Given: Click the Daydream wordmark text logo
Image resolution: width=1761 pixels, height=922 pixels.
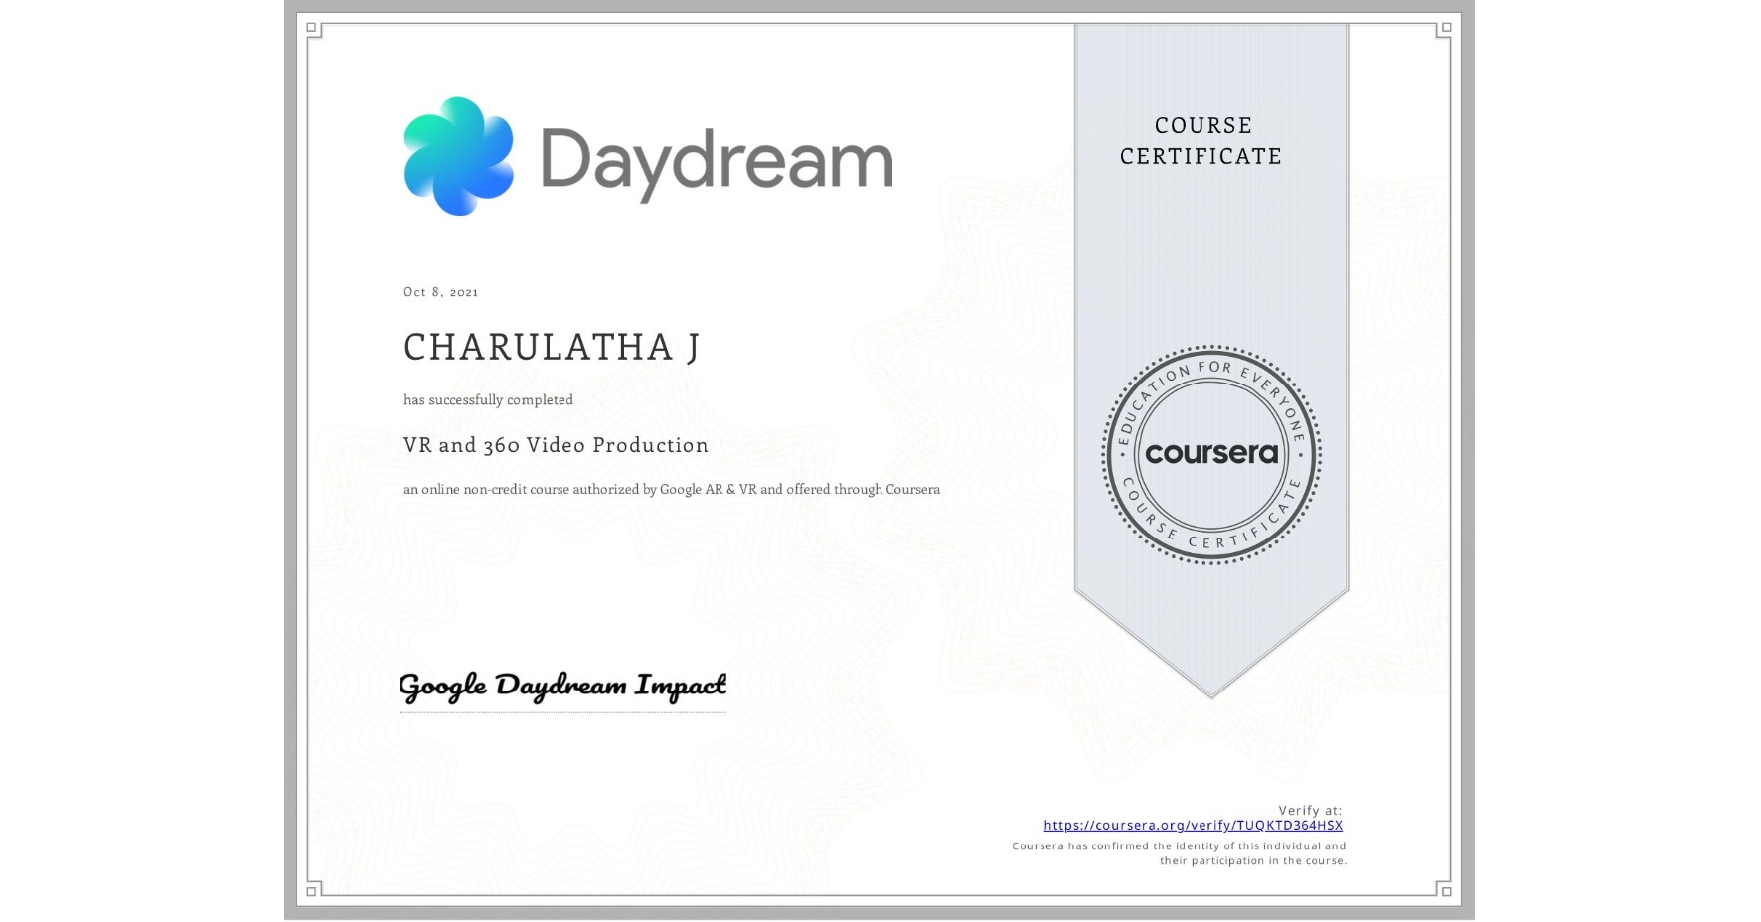Looking at the screenshot, I should pyautogui.click(x=719, y=159).
